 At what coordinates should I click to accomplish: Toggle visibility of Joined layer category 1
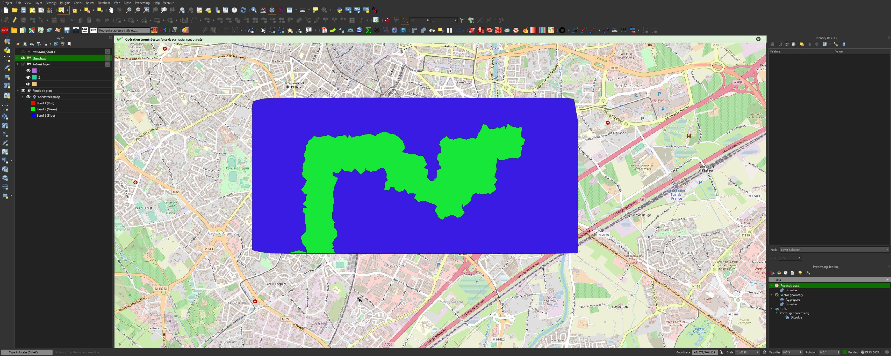[x=28, y=70]
